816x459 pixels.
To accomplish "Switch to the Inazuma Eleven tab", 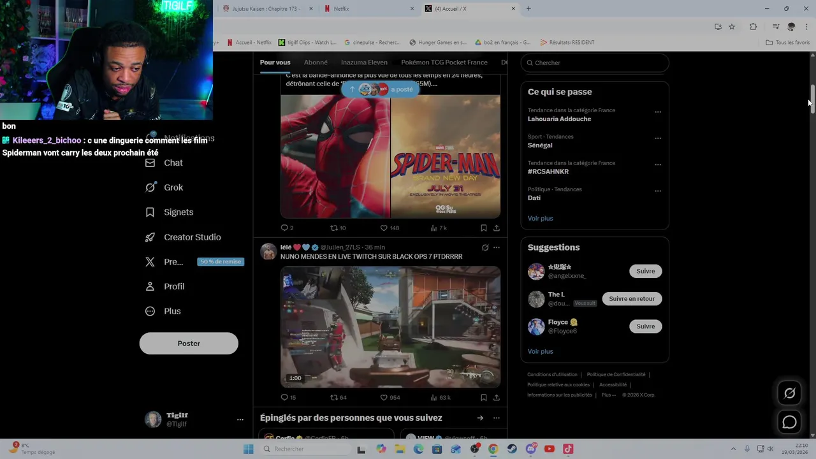I will pyautogui.click(x=364, y=62).
